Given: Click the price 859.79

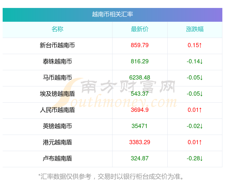Looking at the screenshot, I should (139, 45).
